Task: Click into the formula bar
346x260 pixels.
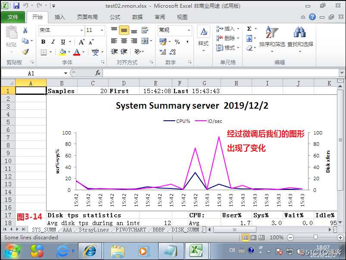Action: click(221, 73)
